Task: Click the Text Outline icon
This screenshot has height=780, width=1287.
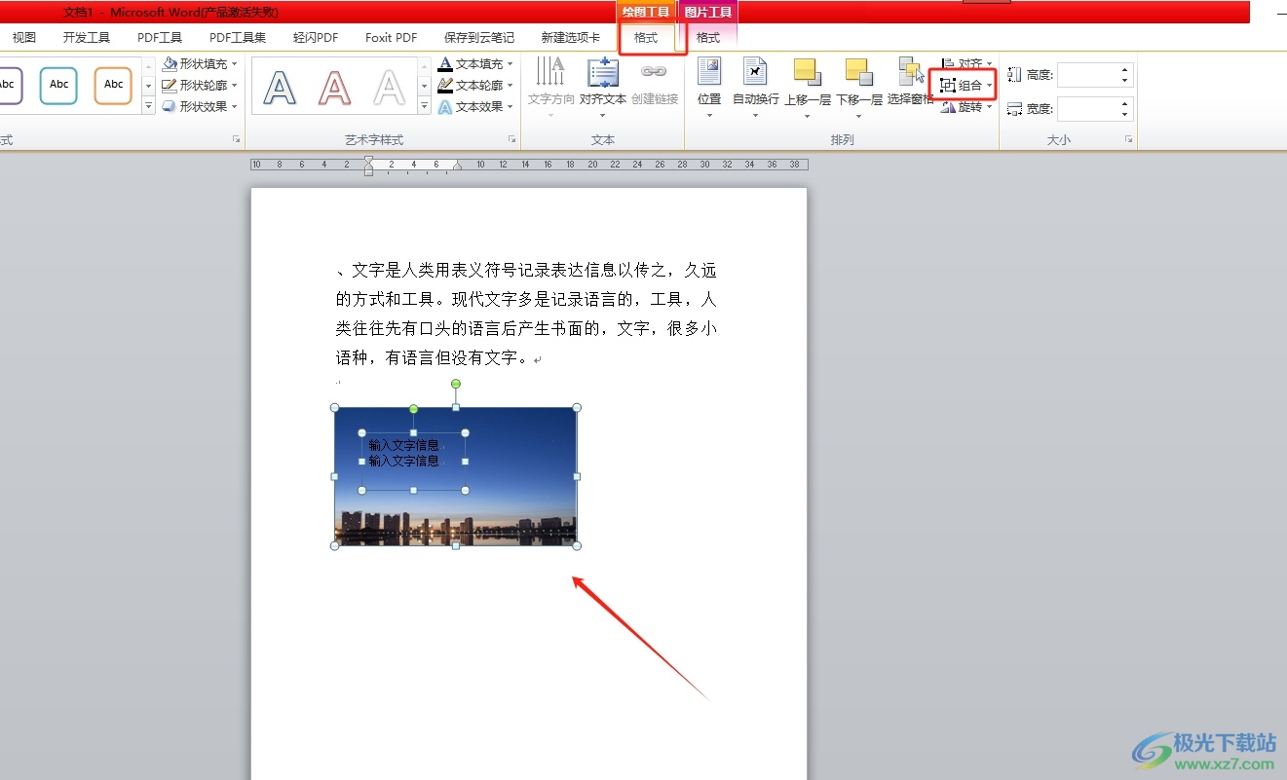Action: pyautogui.click(x=445, y=86)
